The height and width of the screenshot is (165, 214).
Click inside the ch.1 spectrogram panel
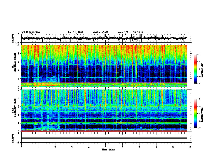[x=104, y=66]
